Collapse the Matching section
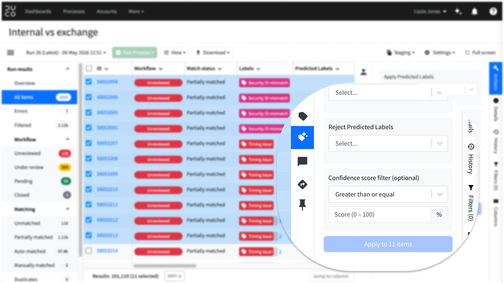 (x=68, y=209)
